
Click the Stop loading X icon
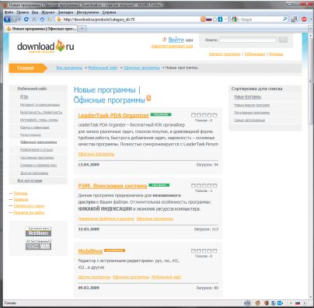tap(34, 19)
